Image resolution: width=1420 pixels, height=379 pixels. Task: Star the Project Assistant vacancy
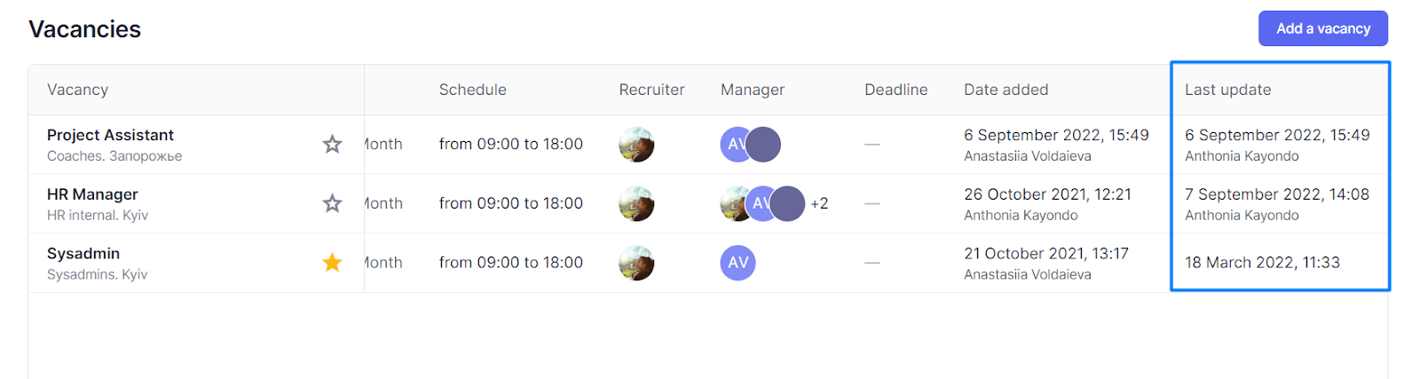pyautogui.click(x=332, y=144)
